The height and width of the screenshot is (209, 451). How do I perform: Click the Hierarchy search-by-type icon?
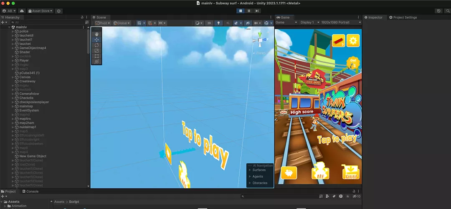(x=86, y=22)
